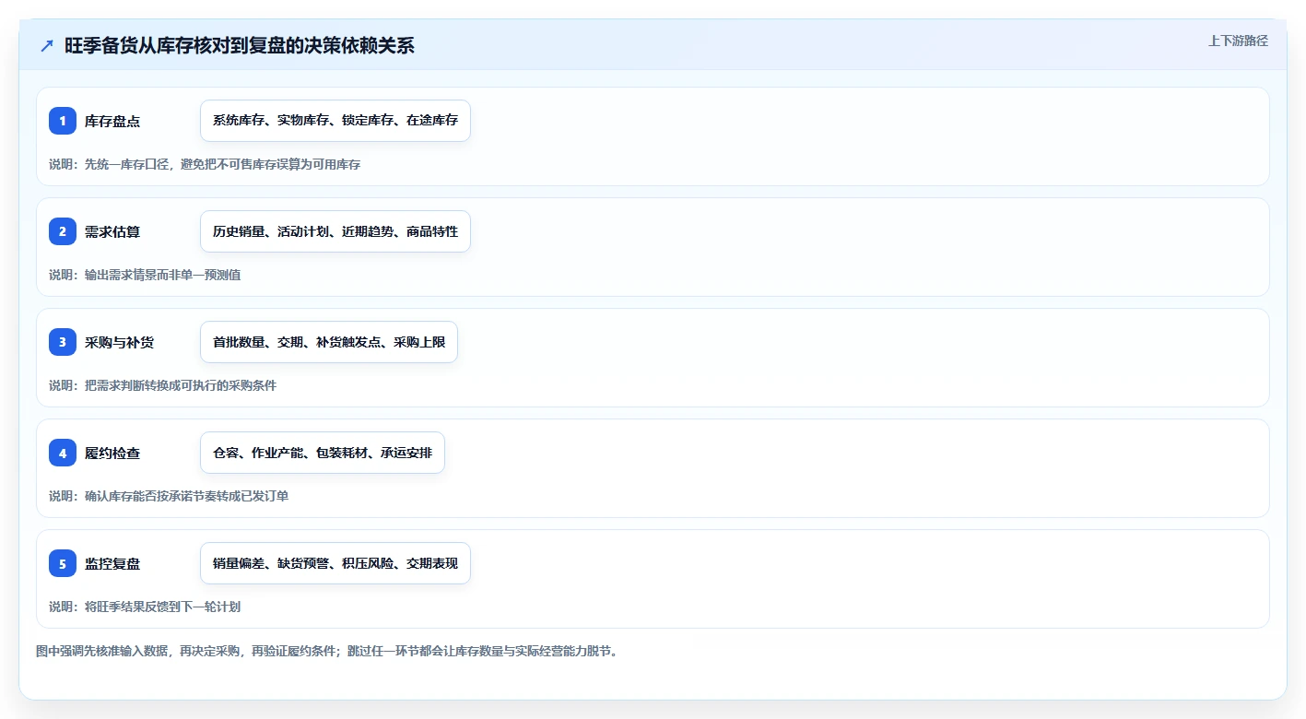1306x719 pixels.
Task: Click the 系统库存、实物库存 chip
Action: [335, 121]
